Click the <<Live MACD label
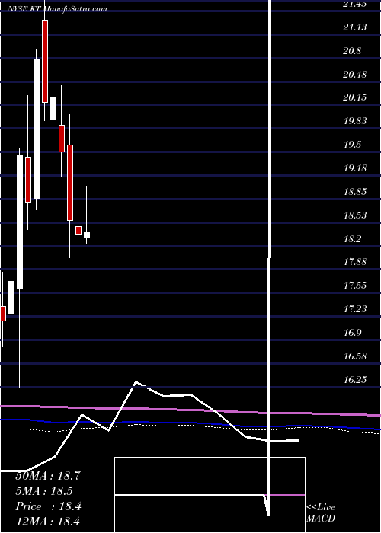 tap(321, 513)
